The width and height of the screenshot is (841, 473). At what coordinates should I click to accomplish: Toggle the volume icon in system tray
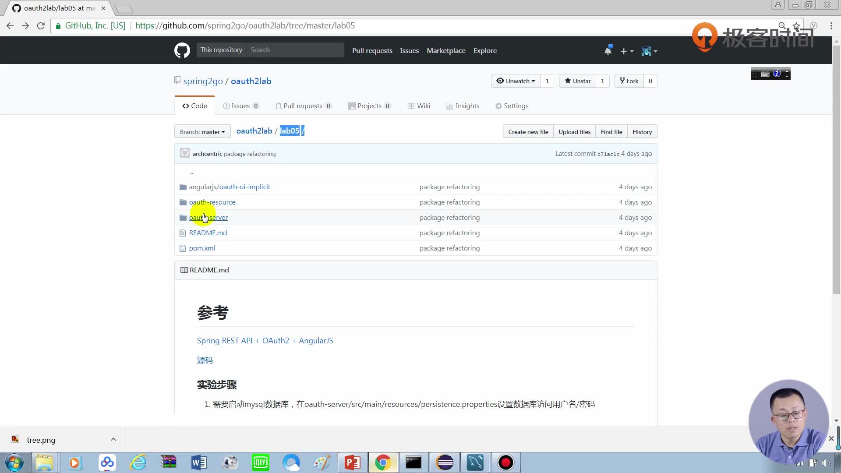pyautogui.click(x=826, y=462)
